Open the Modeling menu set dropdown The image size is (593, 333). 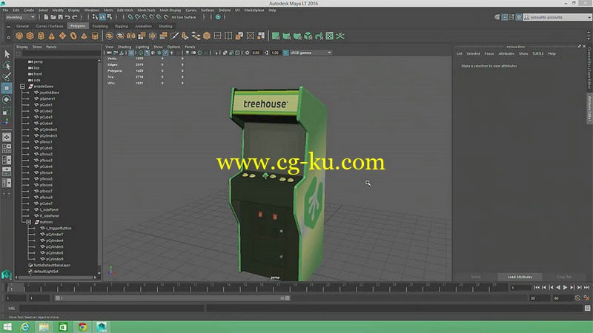point(20,17)
